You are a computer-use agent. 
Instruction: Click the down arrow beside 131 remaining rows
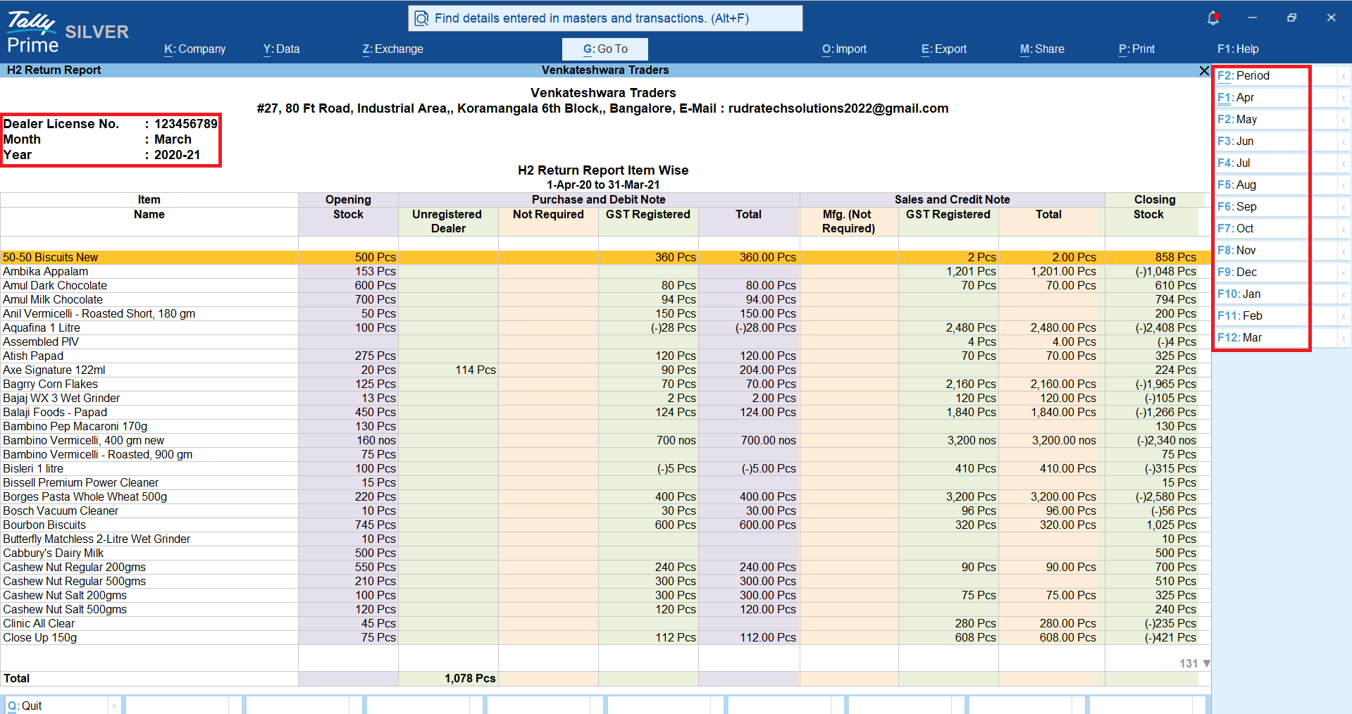point(1206,663)
